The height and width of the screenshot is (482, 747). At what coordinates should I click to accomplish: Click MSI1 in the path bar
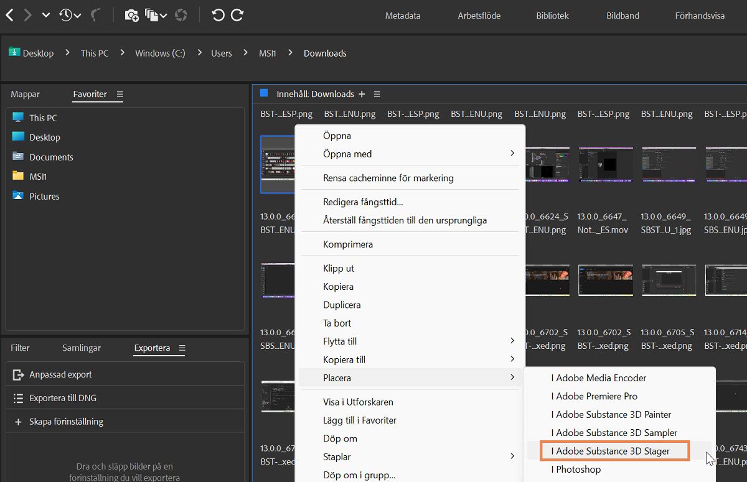267,53
